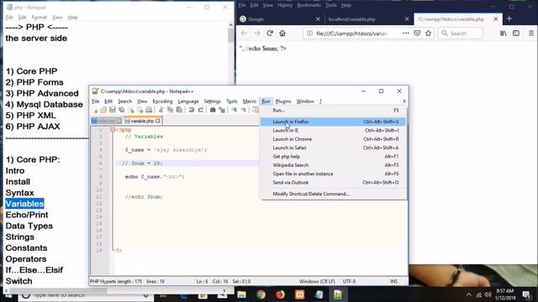This screenshot has width=538, height=302.
Task: Open Firefox Library icon
Action: pyautogui.click(x=504, y=34)
